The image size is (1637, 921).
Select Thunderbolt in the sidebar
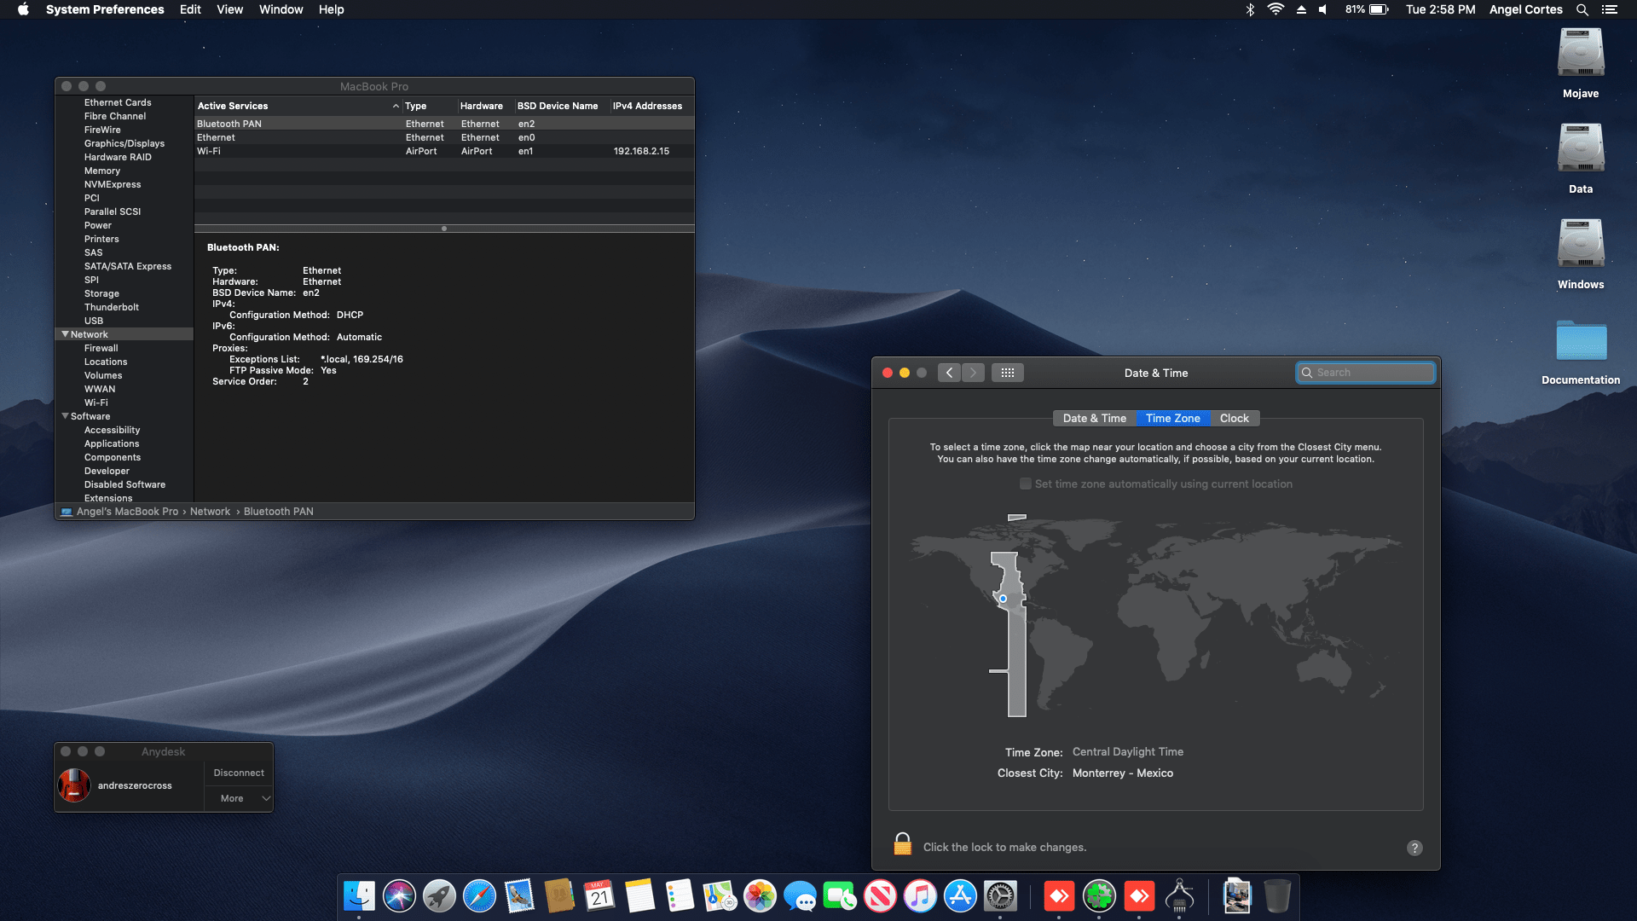click(x=111, y=307)
